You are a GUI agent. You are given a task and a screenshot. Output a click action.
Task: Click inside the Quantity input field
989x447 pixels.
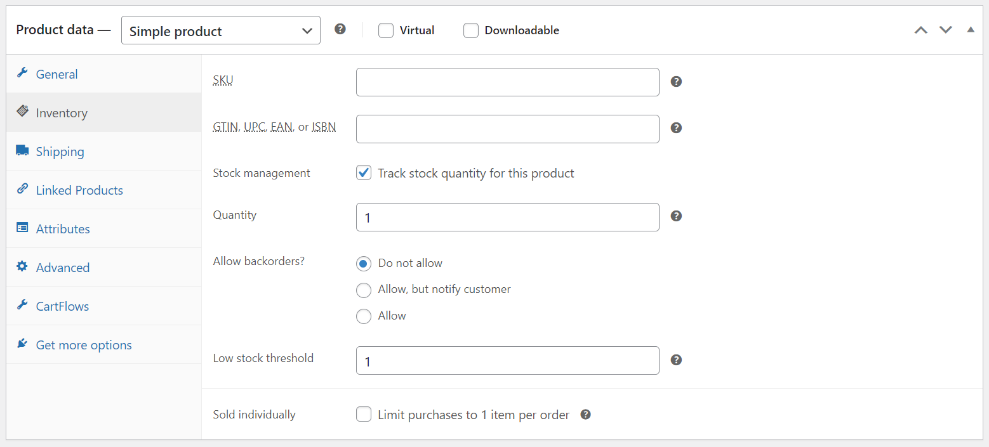[x=507, y=217]
